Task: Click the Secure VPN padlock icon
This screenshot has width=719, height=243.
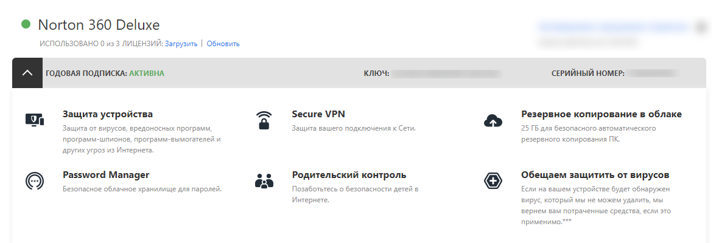Action: [x=264, y=120]
